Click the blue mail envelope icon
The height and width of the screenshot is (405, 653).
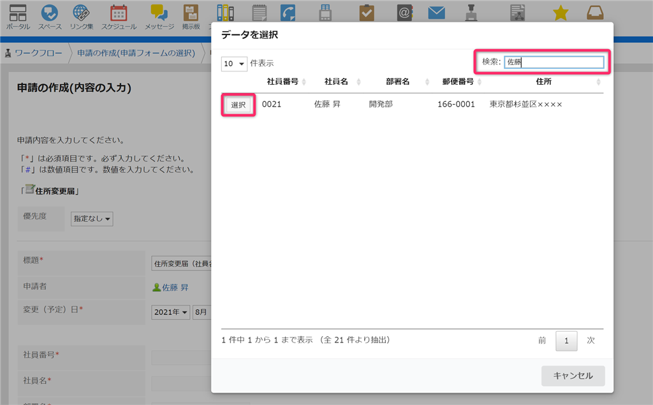point(436,13)
